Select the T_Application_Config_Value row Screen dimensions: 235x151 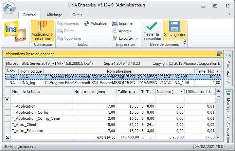pyautogui.click(x=110, y=118)
